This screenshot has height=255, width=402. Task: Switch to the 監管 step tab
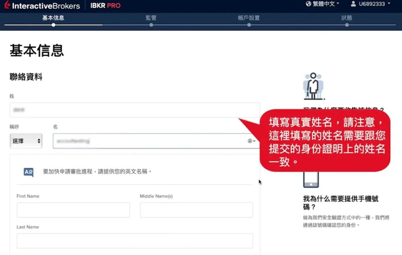pyautogui.click(x=151, y=18)
